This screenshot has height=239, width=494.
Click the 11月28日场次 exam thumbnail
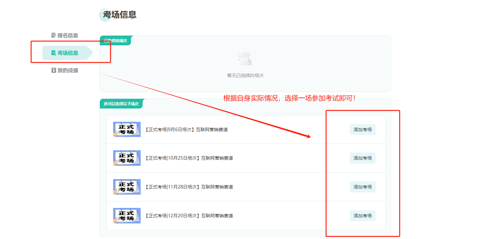[127, 187]
